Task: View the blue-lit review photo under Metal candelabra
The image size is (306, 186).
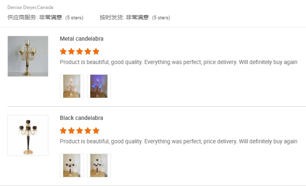Action: (99, 86)
